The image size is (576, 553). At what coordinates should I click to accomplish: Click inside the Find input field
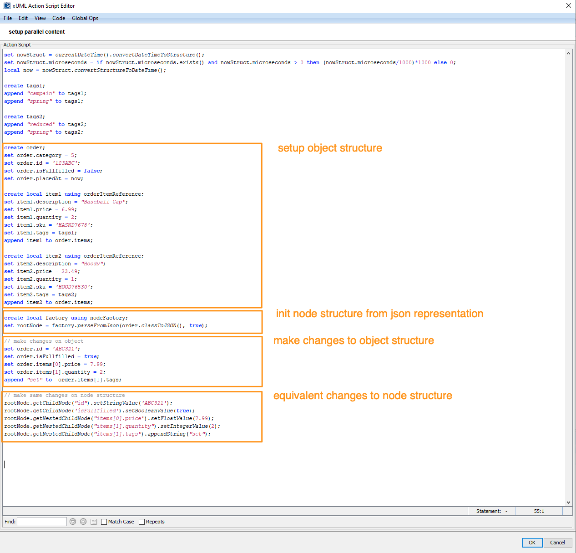point(41,522)
